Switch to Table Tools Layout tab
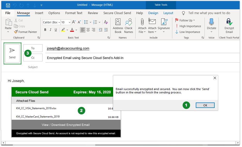 pyautogui.click(x=168, y=13)
